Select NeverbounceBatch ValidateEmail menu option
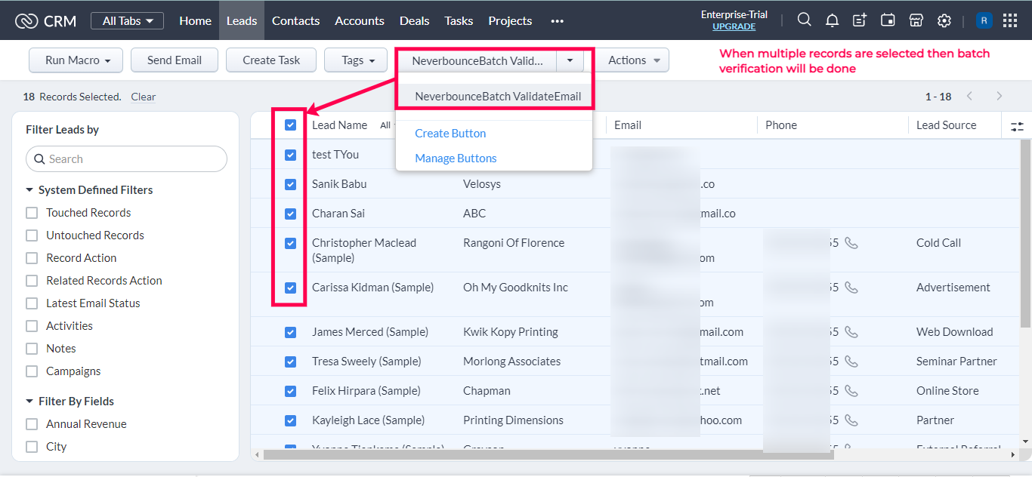 497,96
